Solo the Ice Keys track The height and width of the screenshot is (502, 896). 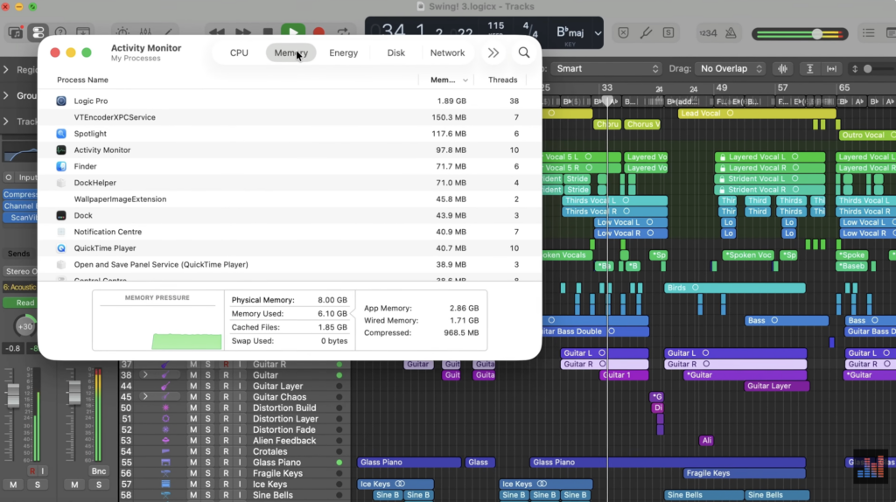208,485
